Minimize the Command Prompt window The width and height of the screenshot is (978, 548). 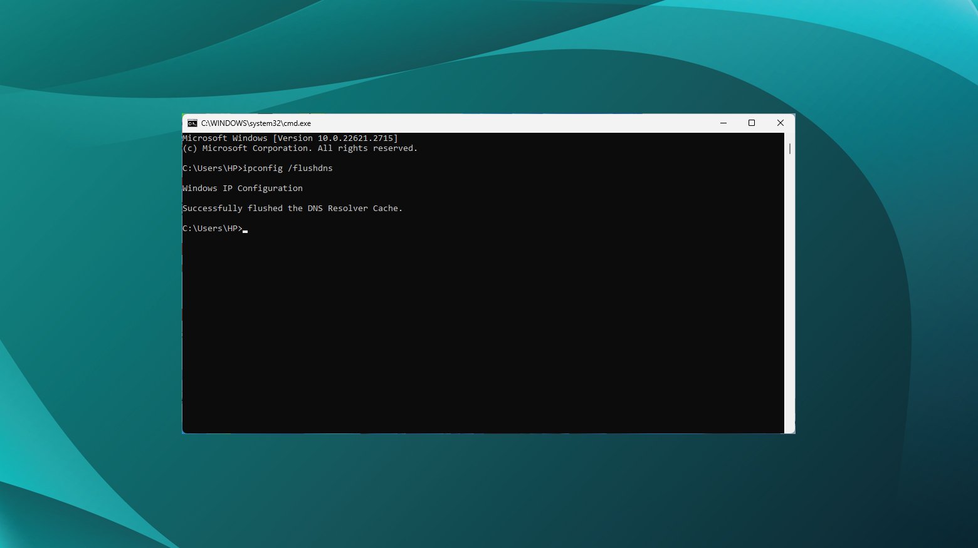point(723,123)
